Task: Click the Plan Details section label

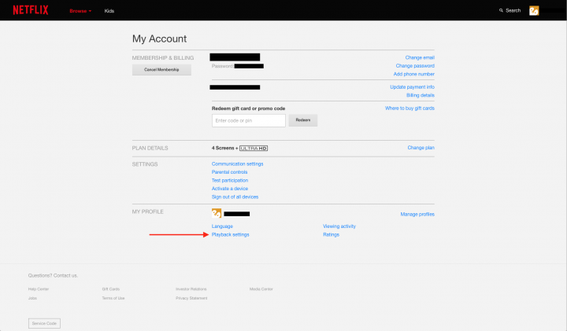Action: (150, 148)
